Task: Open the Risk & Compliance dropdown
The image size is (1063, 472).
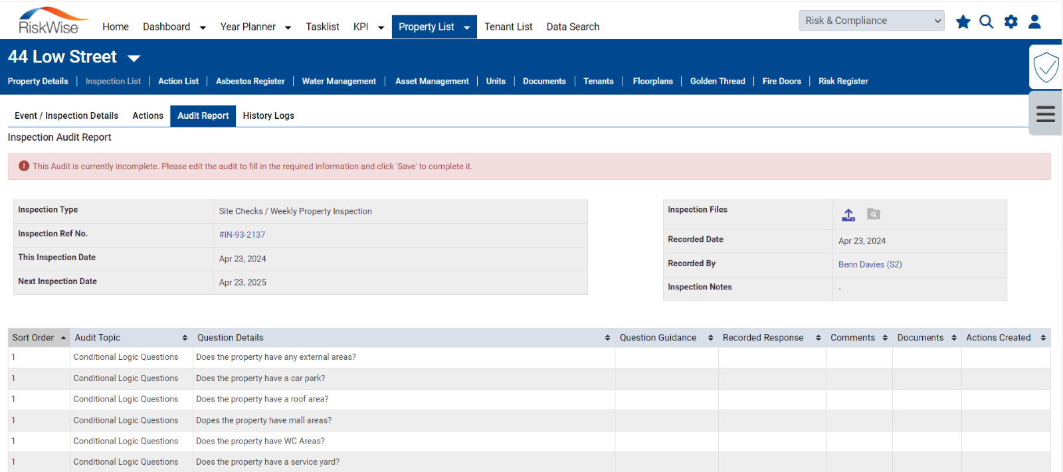Action: point(872,21)
